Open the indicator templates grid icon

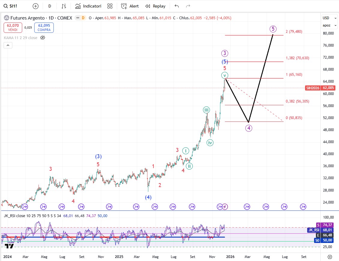click(110, 6)
